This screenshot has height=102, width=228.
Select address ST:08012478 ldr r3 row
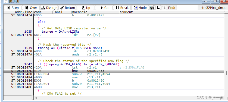114,51
